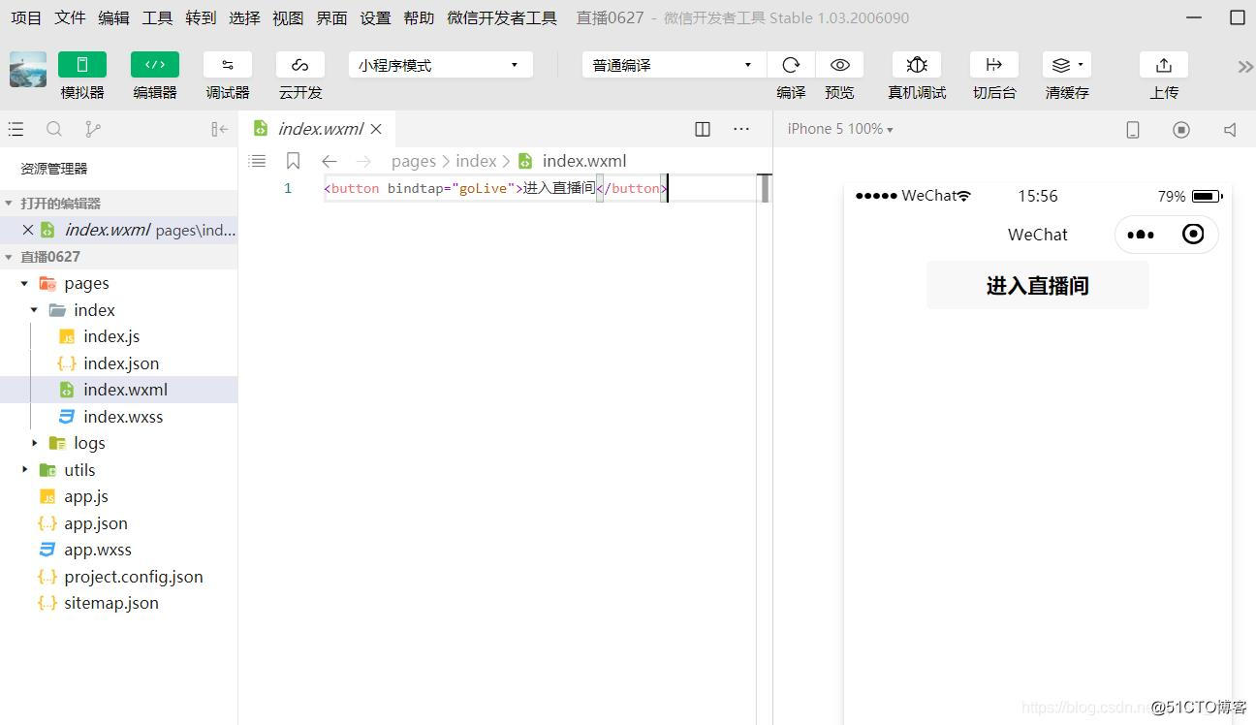Expand the logs folder
Viewport: 1256px width, 725px height.
coord(34,443)
